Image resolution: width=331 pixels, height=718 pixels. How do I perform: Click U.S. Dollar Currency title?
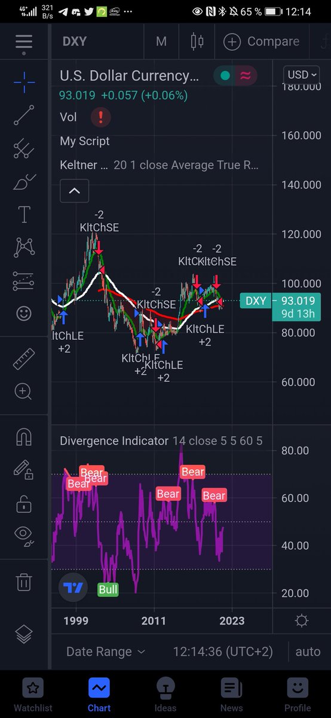tap(129, 76)
